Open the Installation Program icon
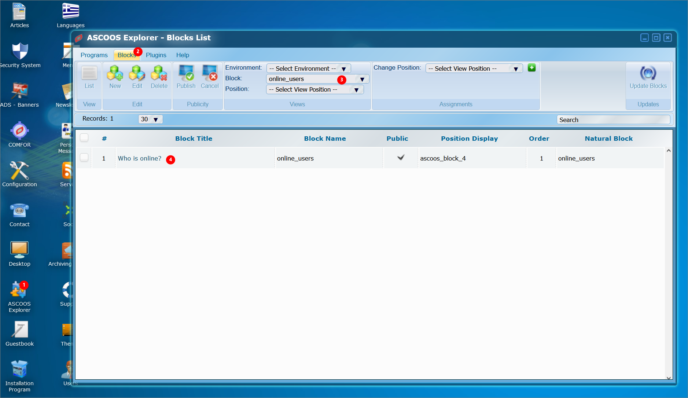This screenshot has width=688, height=398. coord(19,376)
